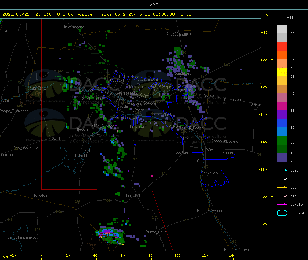308x260 pixels.
Task: Click the Morados map label
Action: [x=40, y=196]
